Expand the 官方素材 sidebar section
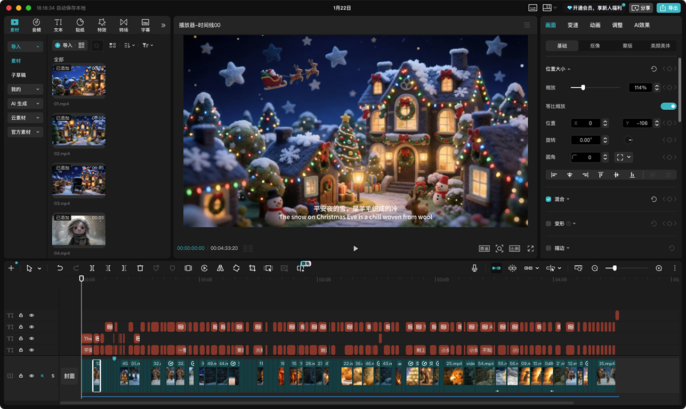The image size is (686, 409). [x=25, y=132]
